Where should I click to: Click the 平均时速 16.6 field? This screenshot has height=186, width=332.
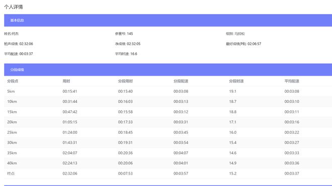(126, 54)
